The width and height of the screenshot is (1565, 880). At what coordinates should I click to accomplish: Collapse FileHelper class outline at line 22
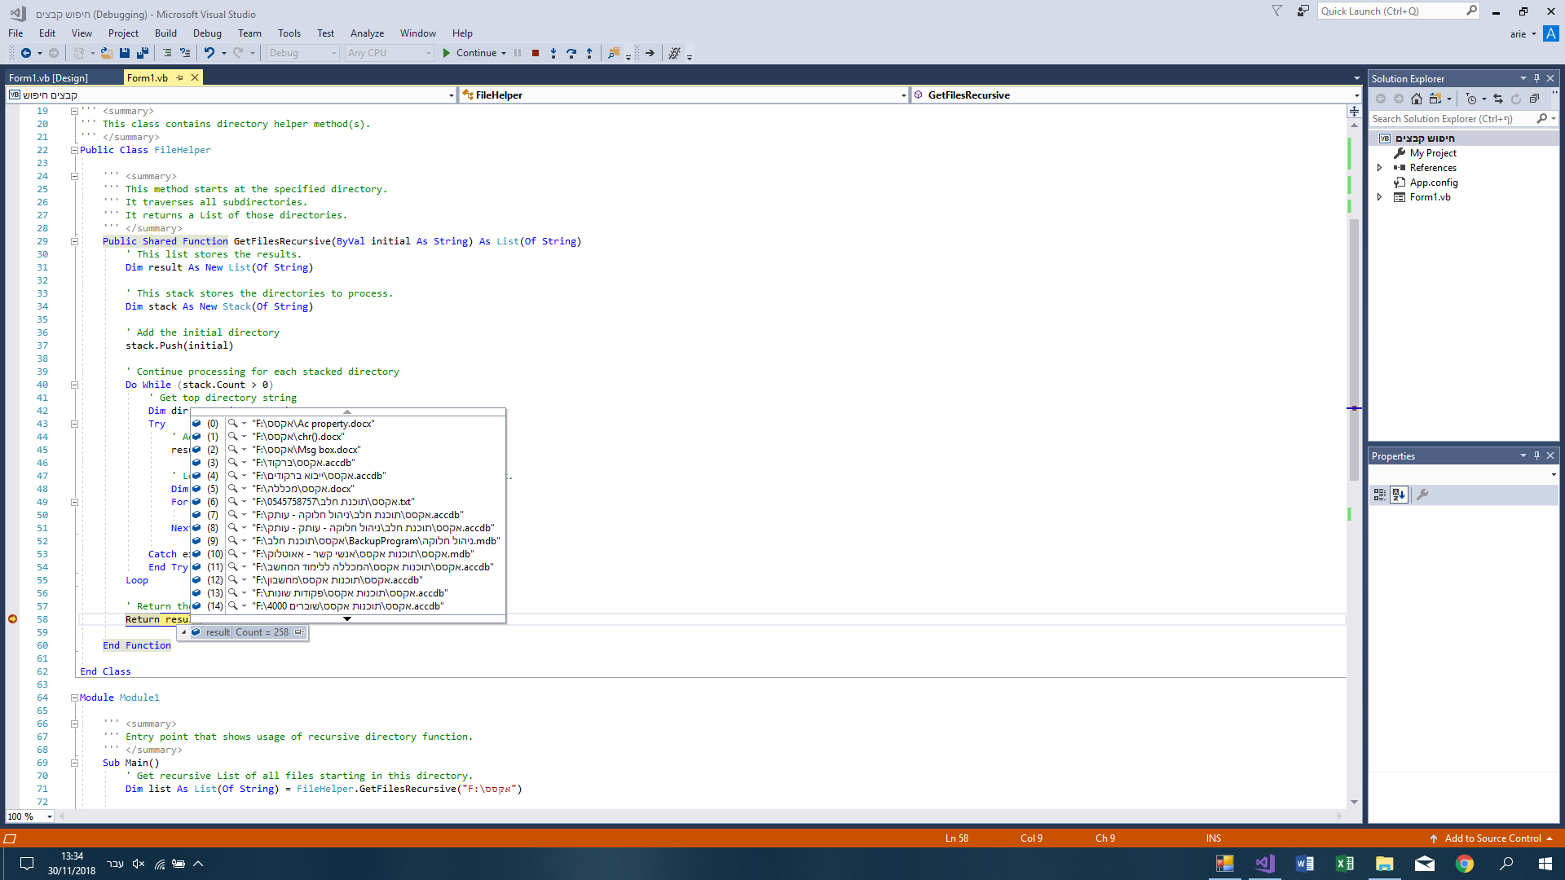74,150
